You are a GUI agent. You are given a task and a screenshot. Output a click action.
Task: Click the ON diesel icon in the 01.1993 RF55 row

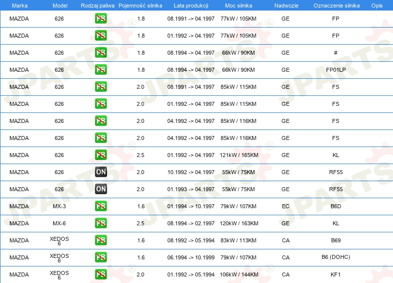click(101, 189)
